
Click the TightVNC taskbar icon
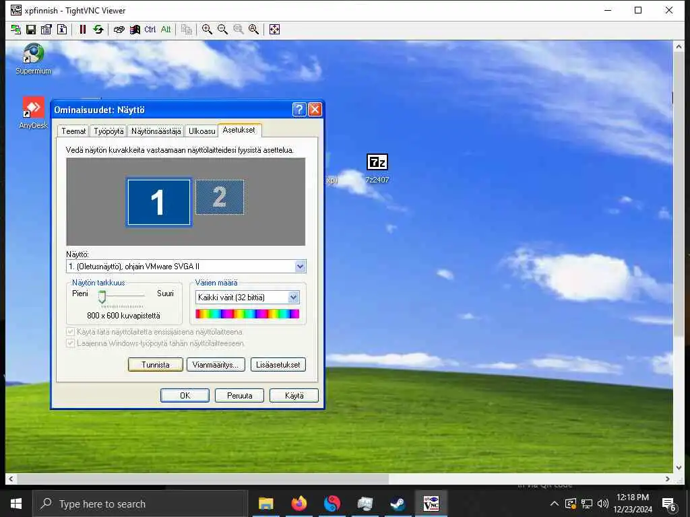[x=431, y=504]
